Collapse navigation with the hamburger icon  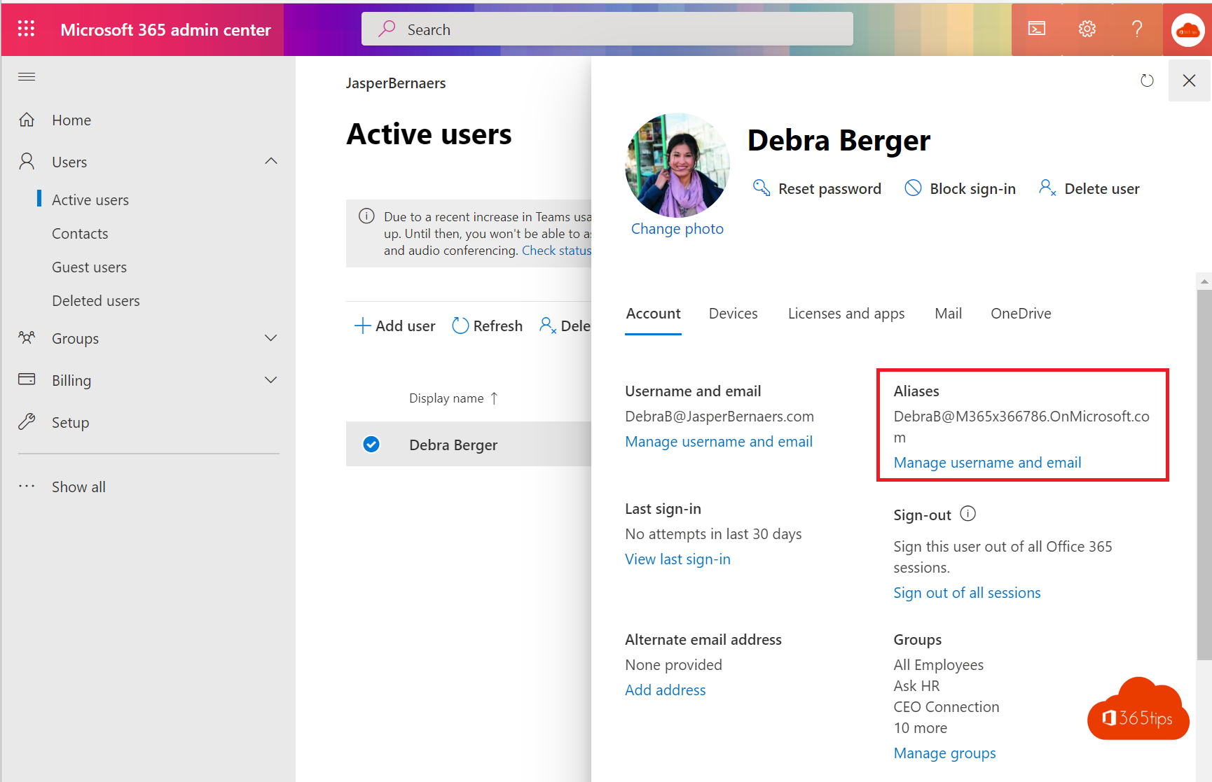pos(27,77)
